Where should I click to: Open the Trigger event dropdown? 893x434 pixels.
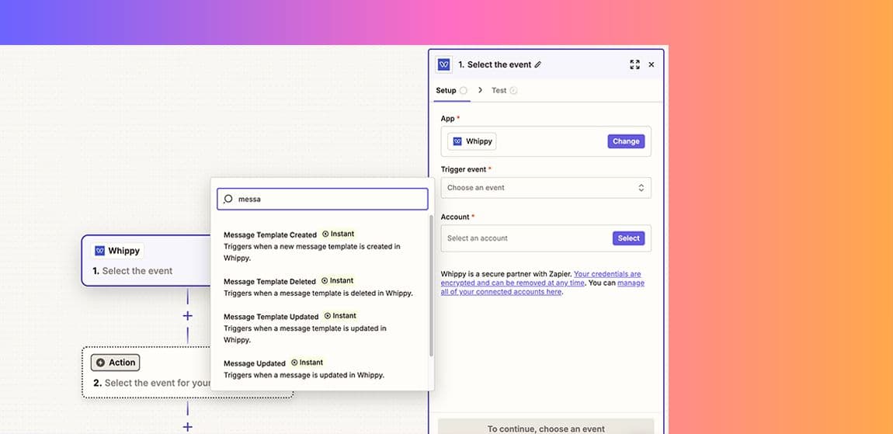(x=546, y=187)
